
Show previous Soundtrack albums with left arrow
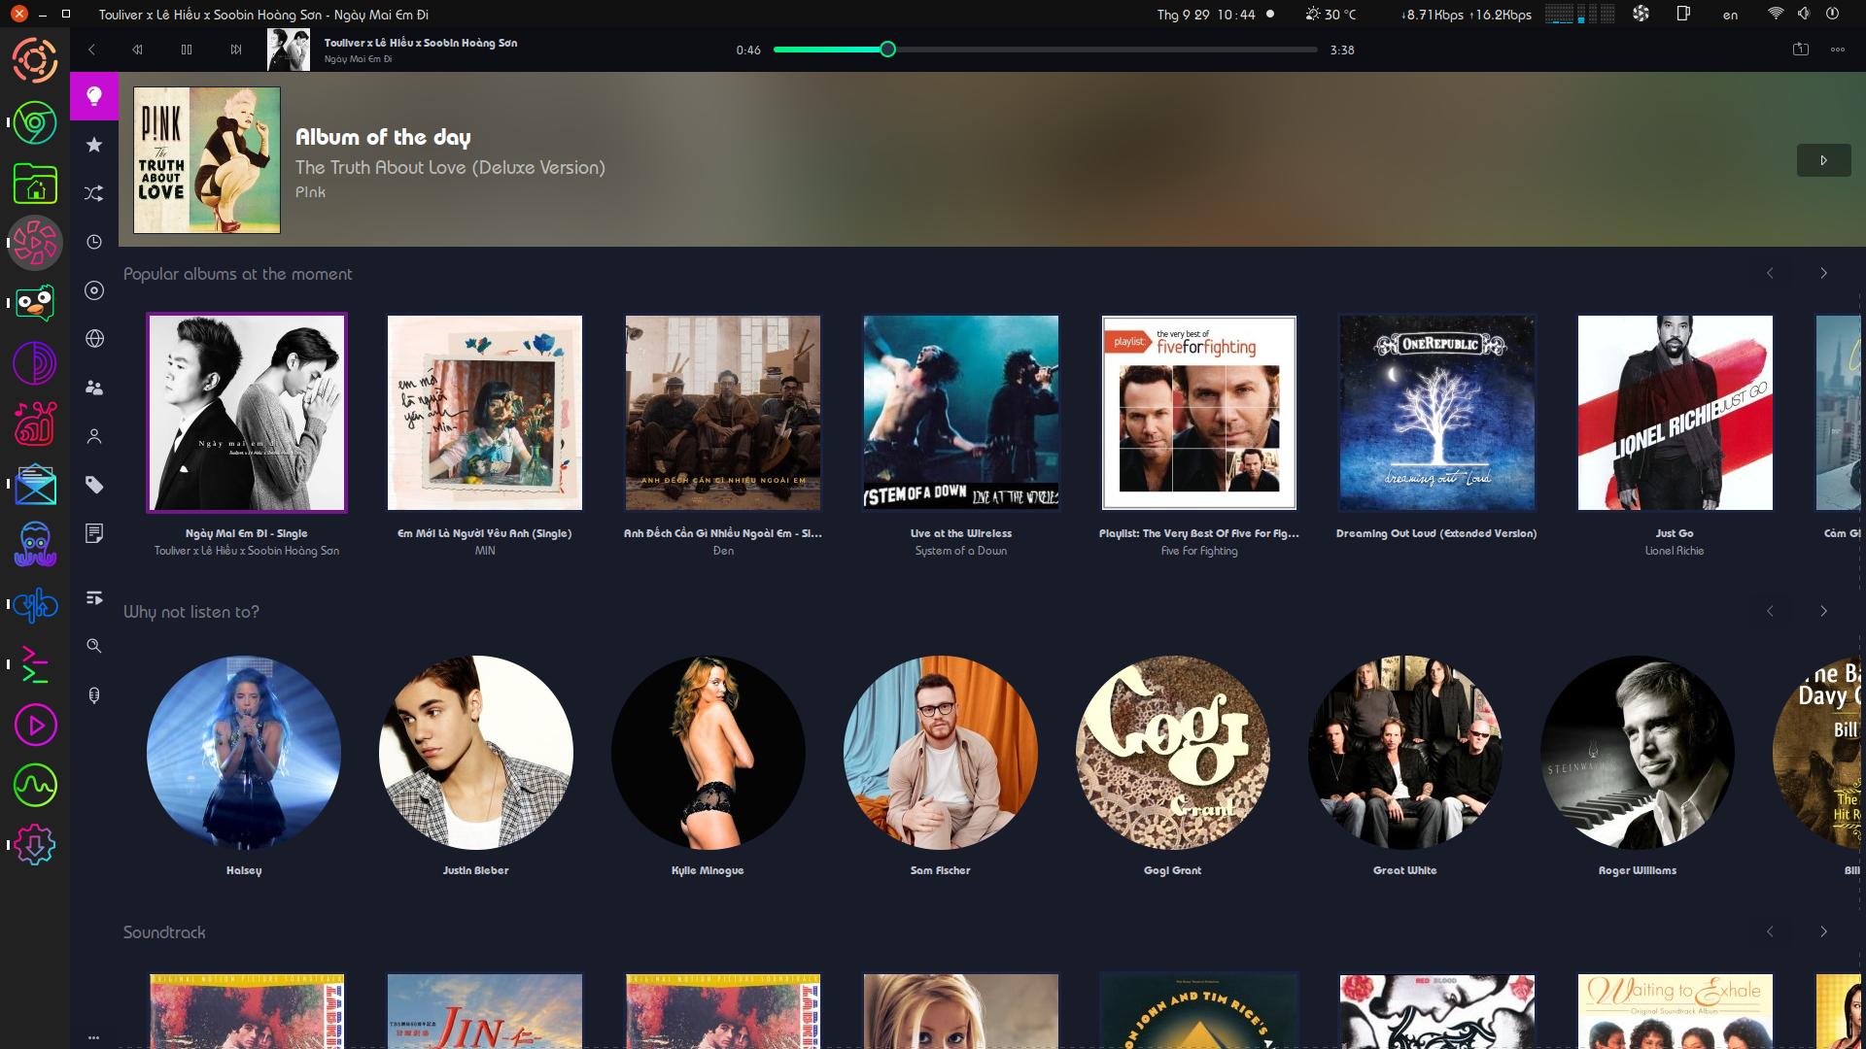(x=1770, y=931)
